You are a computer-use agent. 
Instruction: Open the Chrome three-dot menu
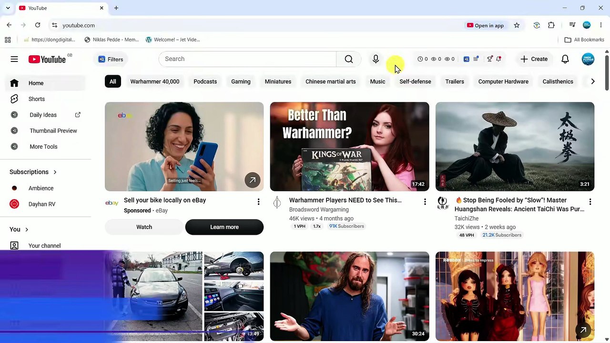[600, 25]
